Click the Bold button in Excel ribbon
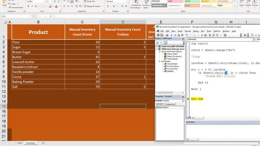 click(28, 6)
